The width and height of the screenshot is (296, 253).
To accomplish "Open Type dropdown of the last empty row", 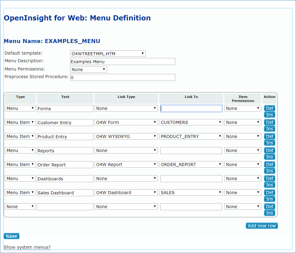I will point(20,207).
